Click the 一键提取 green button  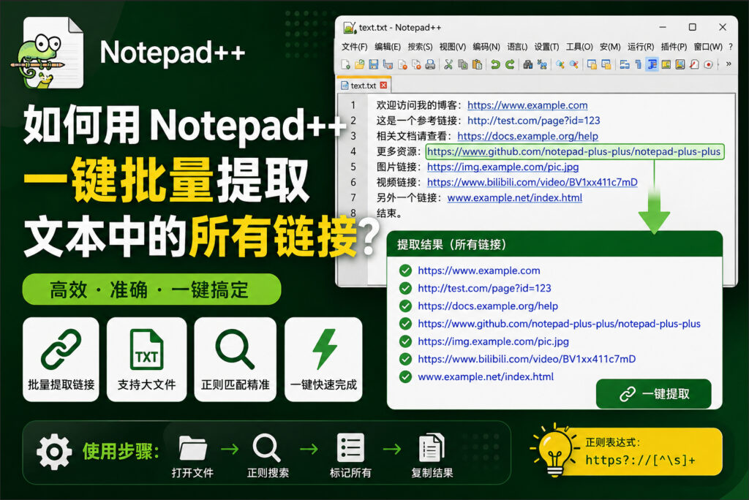coord(653,394)
